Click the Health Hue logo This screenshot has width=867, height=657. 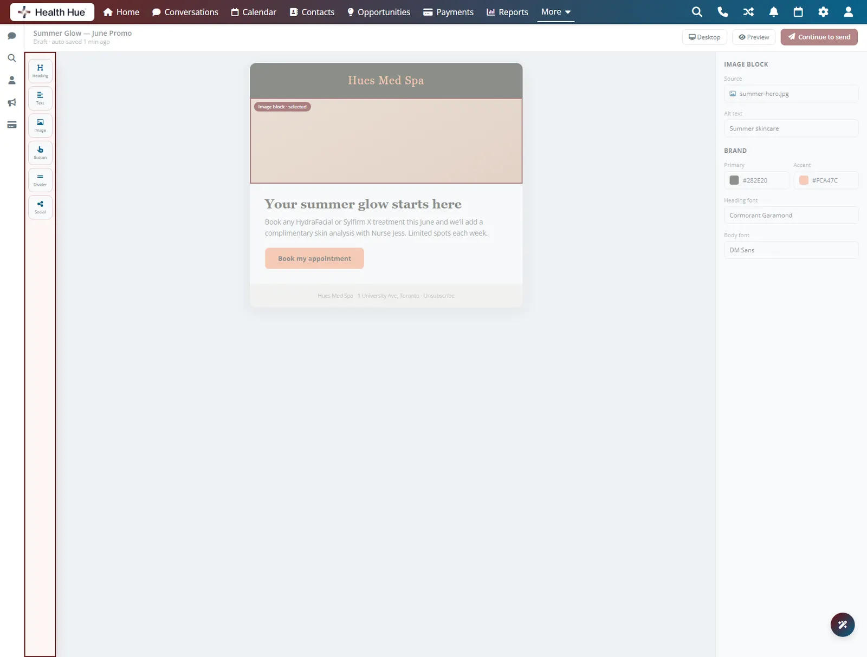(52, 12)
